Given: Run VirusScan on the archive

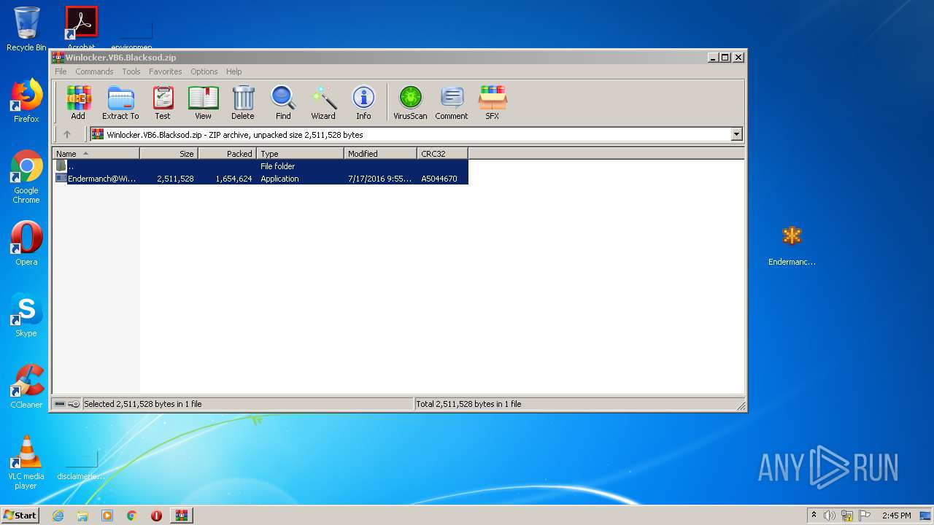Looking at the screenshot, I should pyautogui.click(x=410, y=102).
